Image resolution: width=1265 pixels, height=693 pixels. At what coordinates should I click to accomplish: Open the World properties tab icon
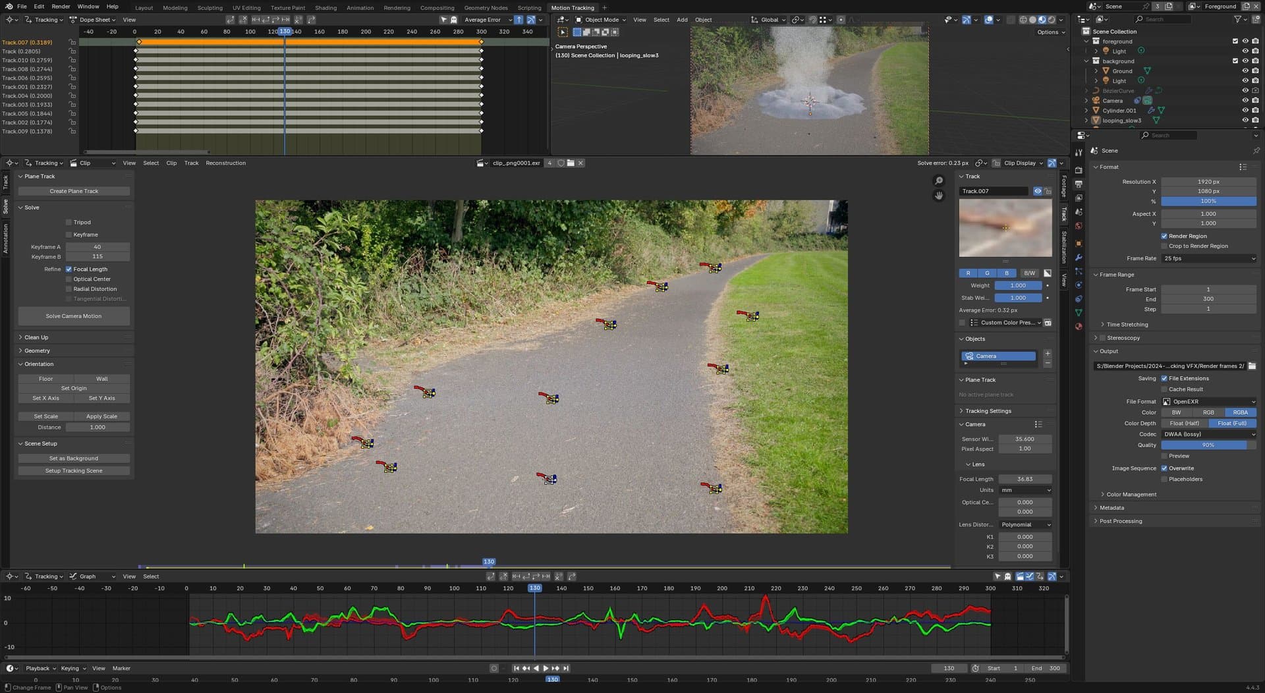coord(1079,226)
